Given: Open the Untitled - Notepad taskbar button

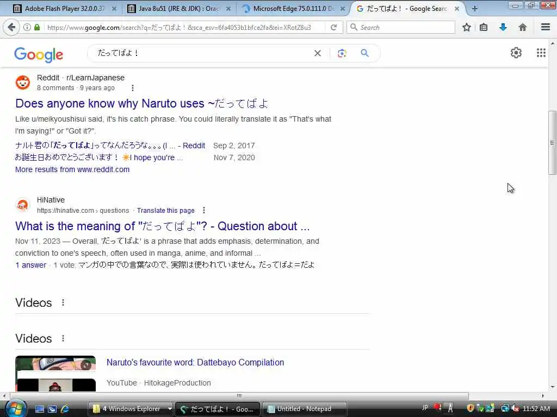Looking at the screenshot, I should coord(304,409).
